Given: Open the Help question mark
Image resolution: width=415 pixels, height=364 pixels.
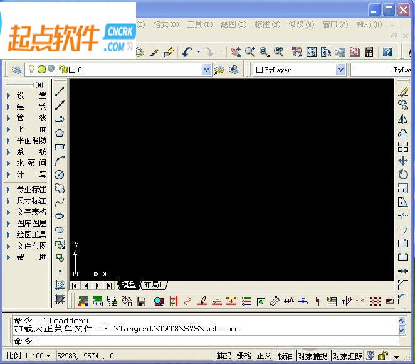Looking at the screenshot, I should pos(387,52).
